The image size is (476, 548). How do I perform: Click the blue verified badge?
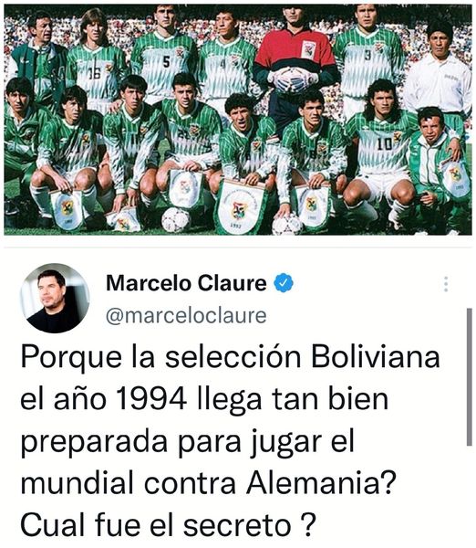click(x=284, y=283)
